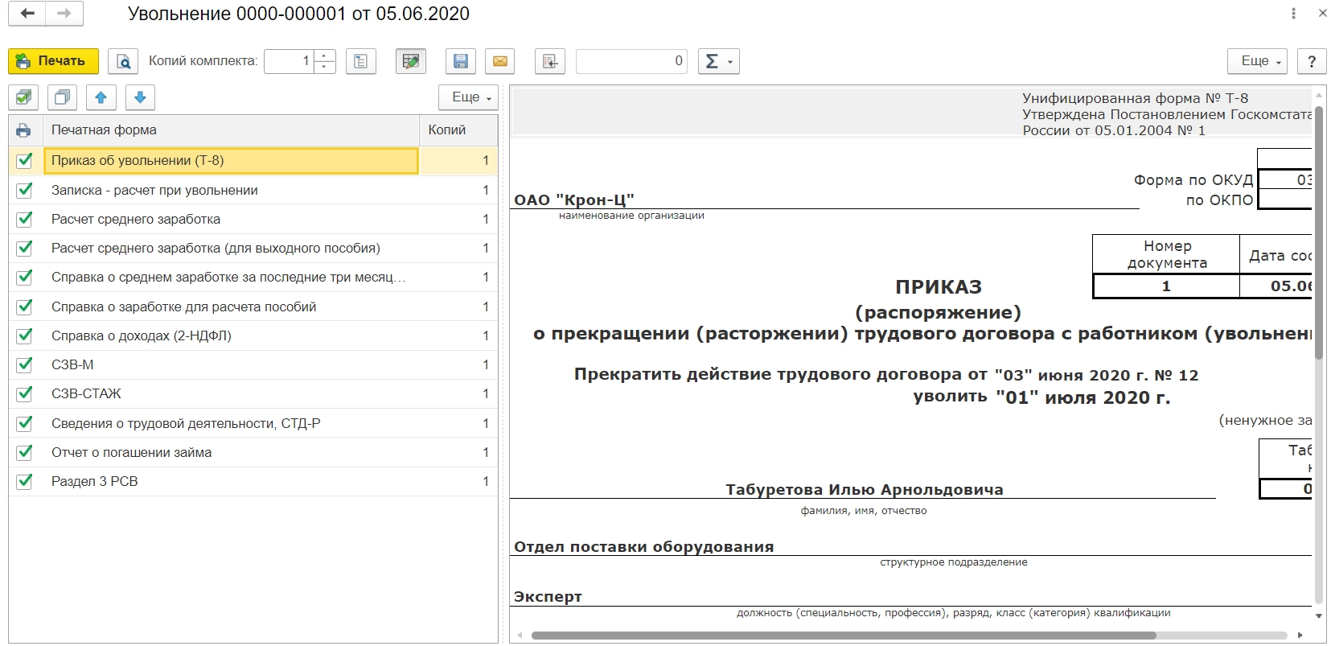
Task: Click the Печать (Print) button
Action: click(53, 61)
